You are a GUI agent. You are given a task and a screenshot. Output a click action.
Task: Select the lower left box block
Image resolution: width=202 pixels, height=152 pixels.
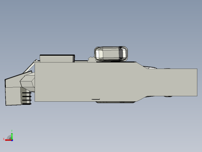coord(13,96)
